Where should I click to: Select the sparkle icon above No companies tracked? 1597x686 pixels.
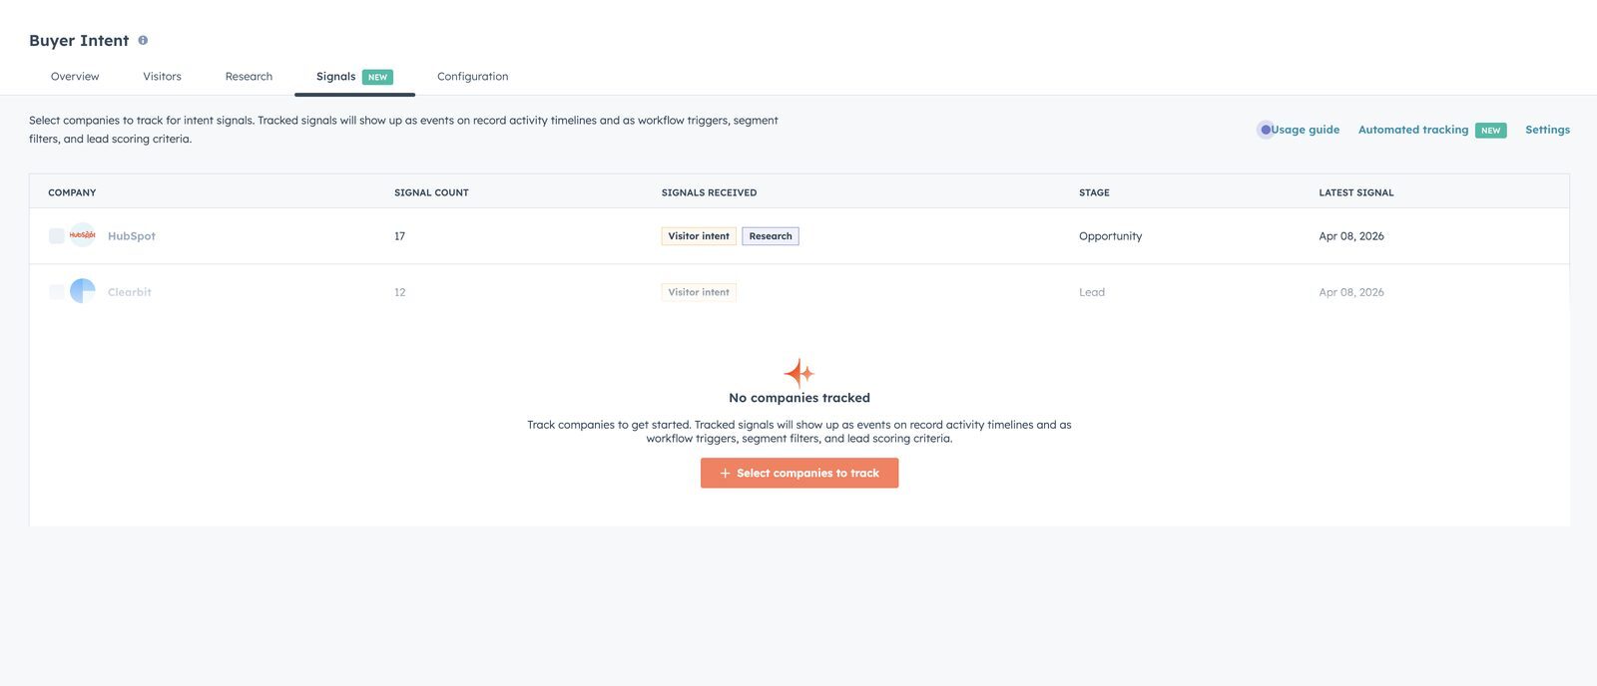point(798,373)
